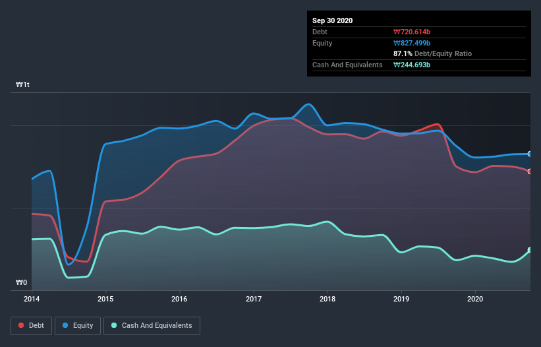
Task: Click the ₩827.499b equity value
Action: pyautogui.click(x=412, y=43)
